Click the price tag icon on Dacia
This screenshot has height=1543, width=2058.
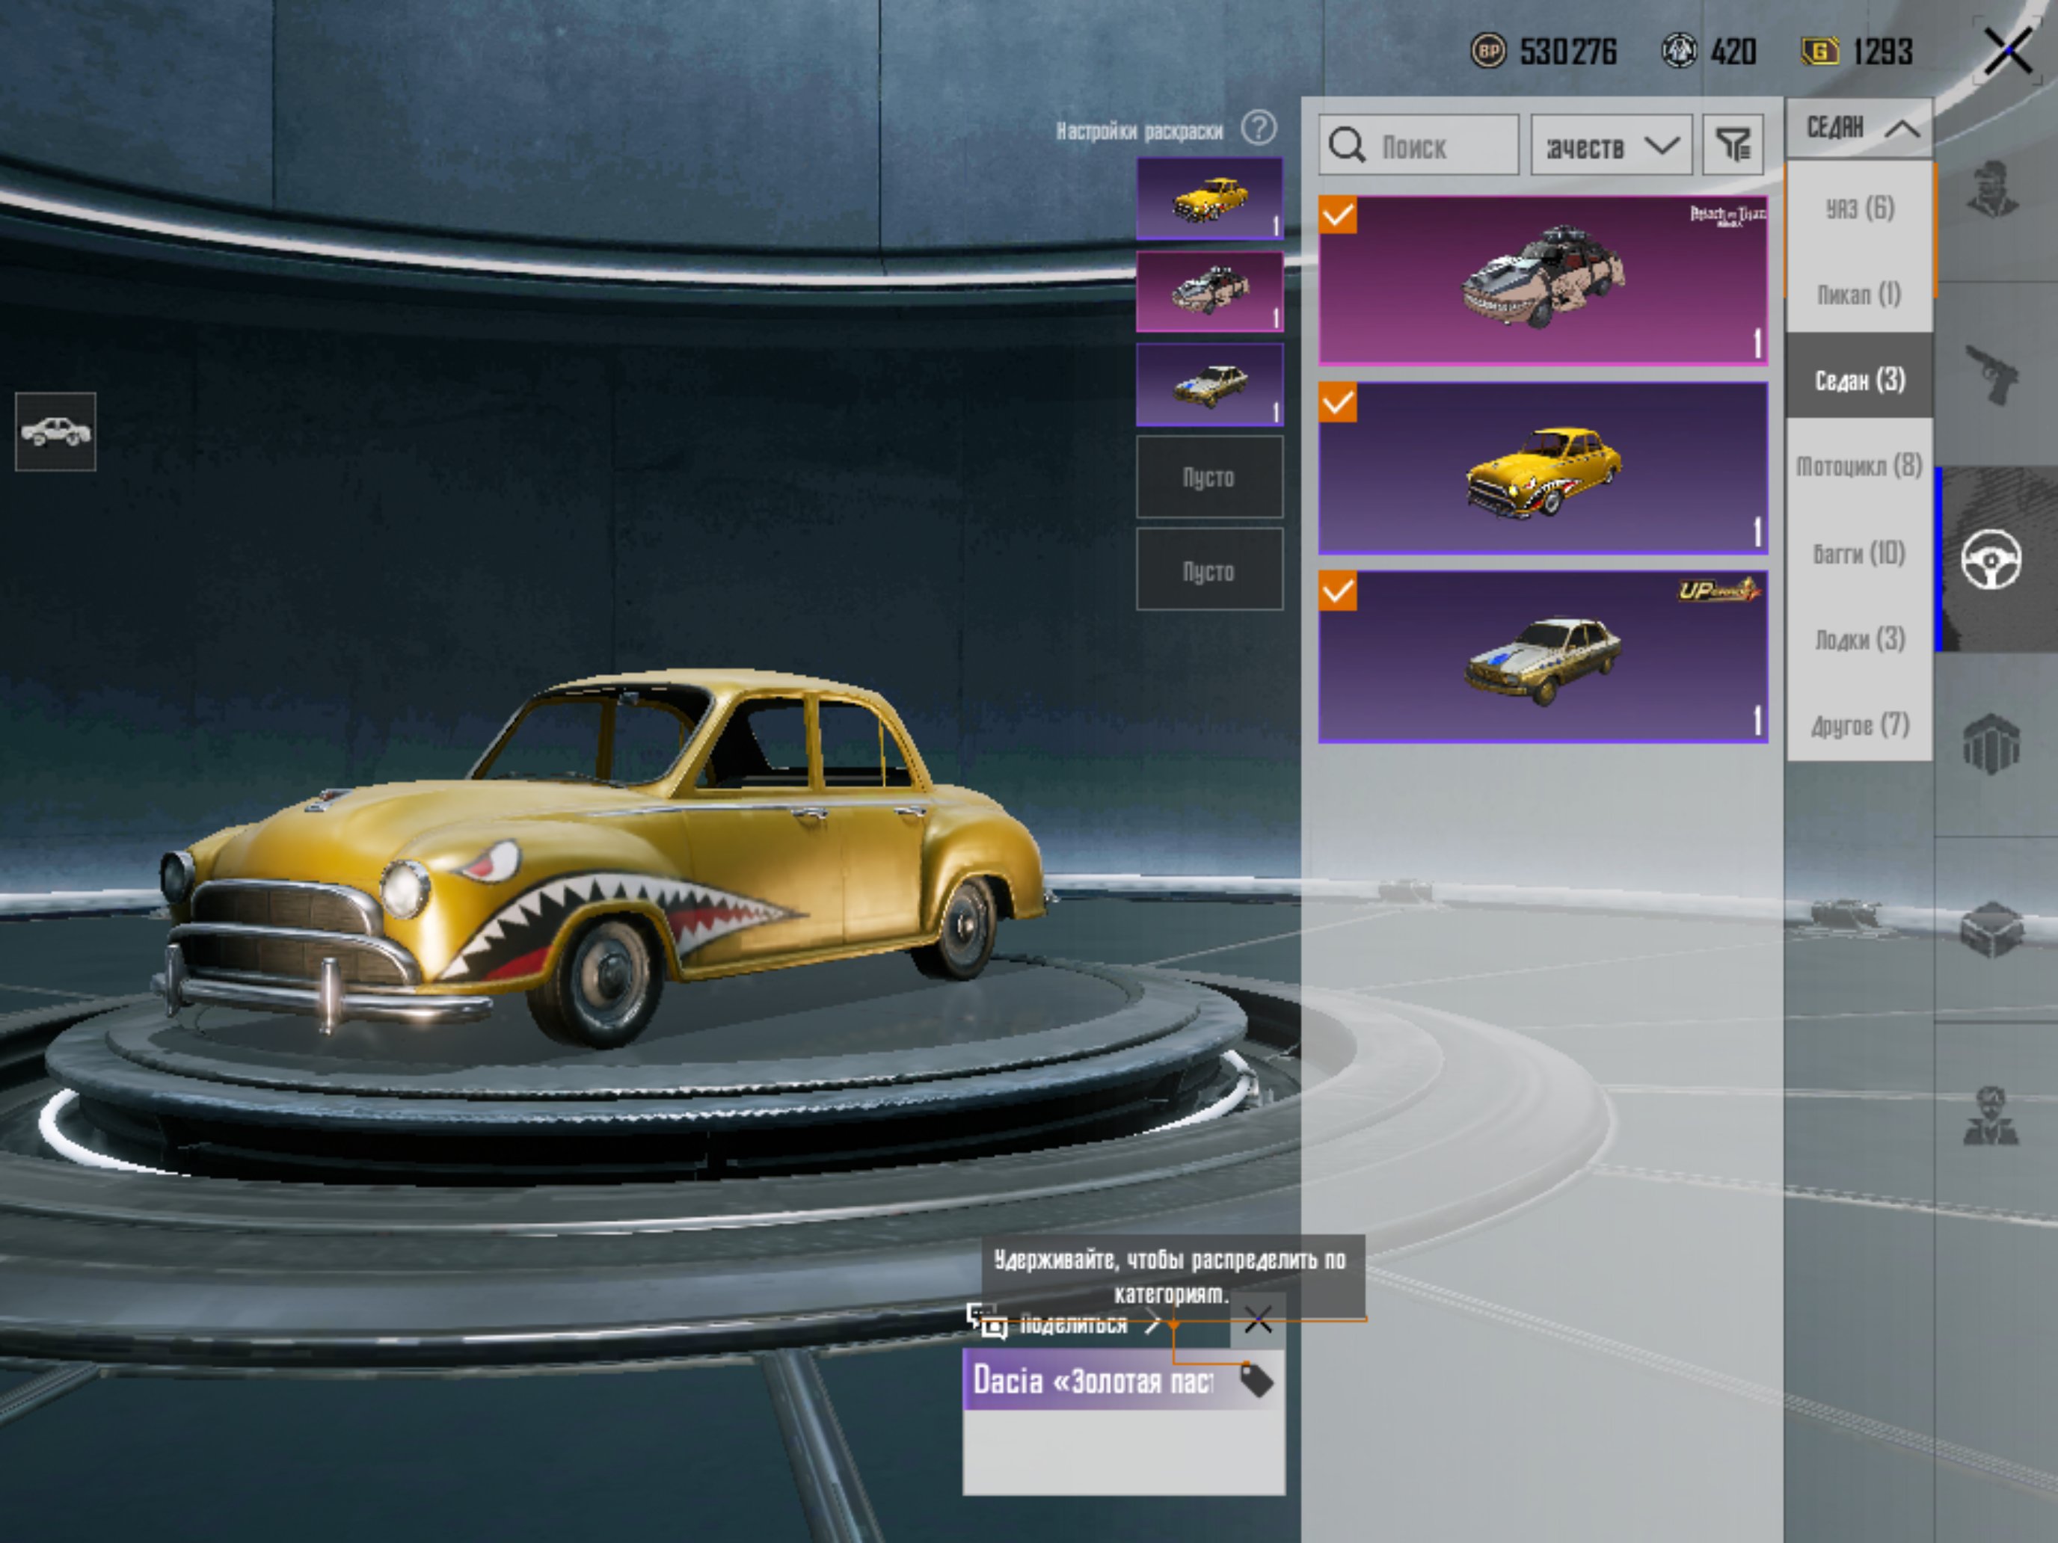tap(1256, 1380)
